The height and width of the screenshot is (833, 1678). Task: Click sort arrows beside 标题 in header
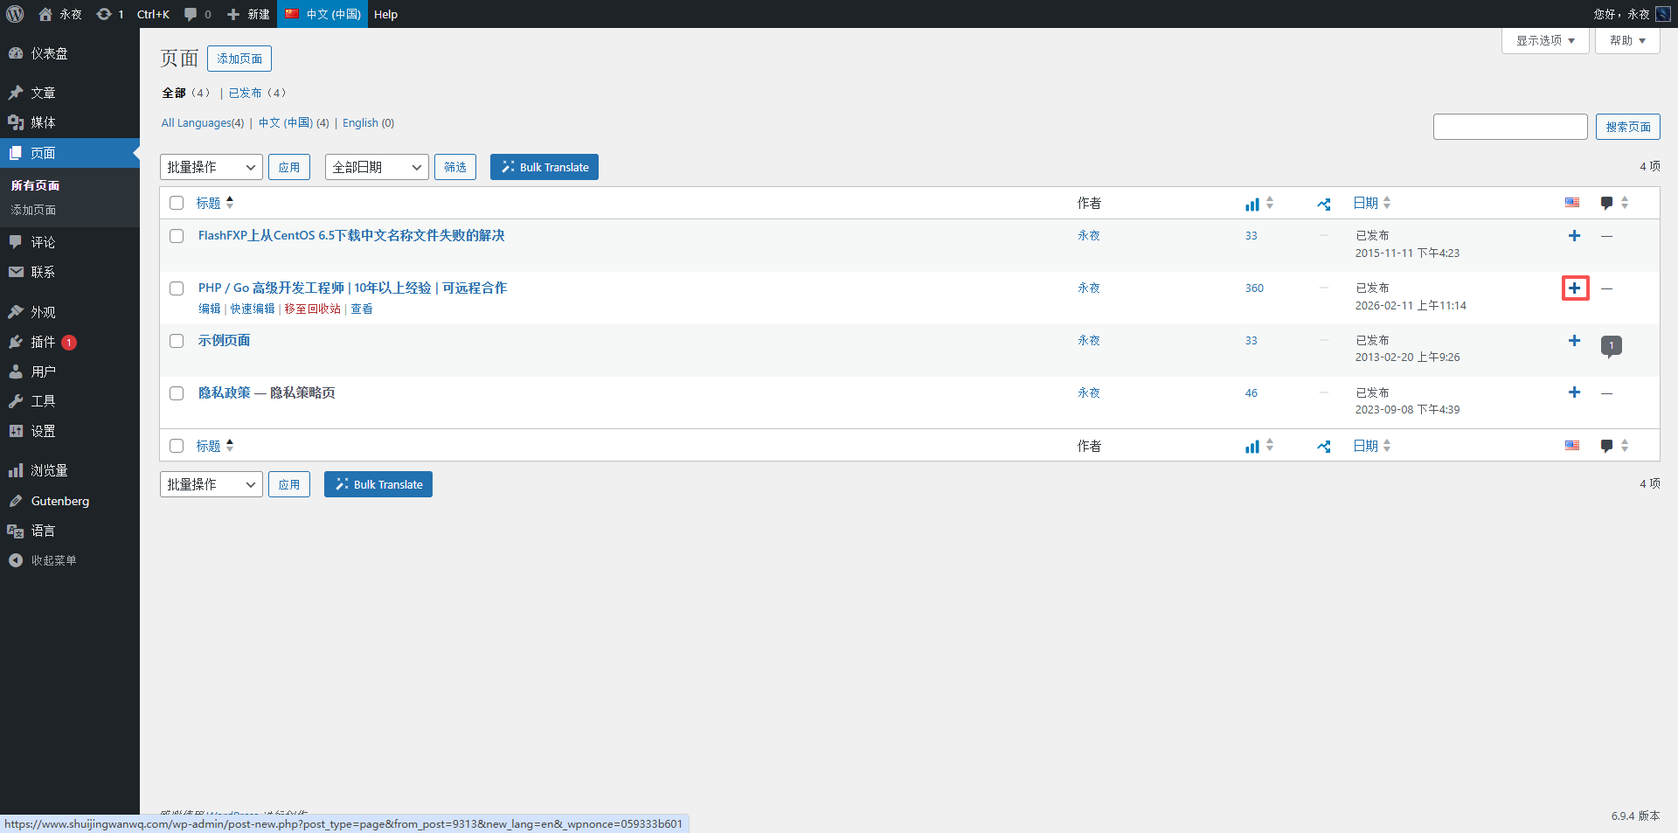pos(230,203)
